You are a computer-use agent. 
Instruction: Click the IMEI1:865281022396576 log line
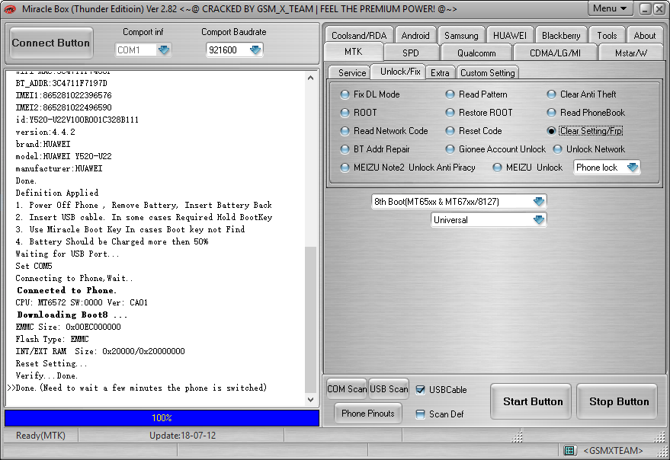[64, 95]
